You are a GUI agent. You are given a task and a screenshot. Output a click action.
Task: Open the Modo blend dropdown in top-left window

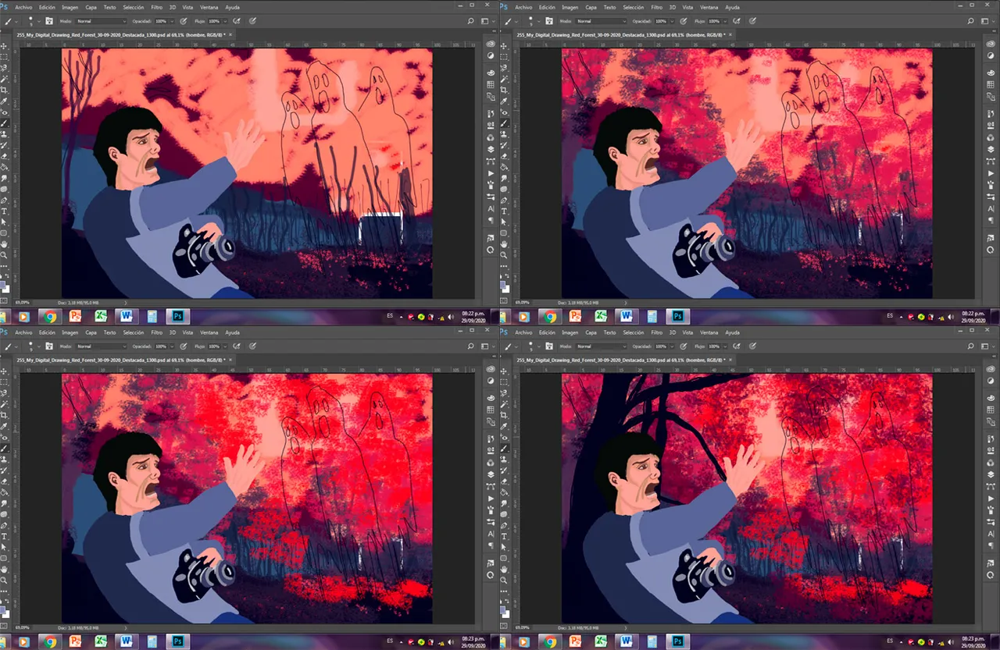pyautogui.click(x=102, y=21)
